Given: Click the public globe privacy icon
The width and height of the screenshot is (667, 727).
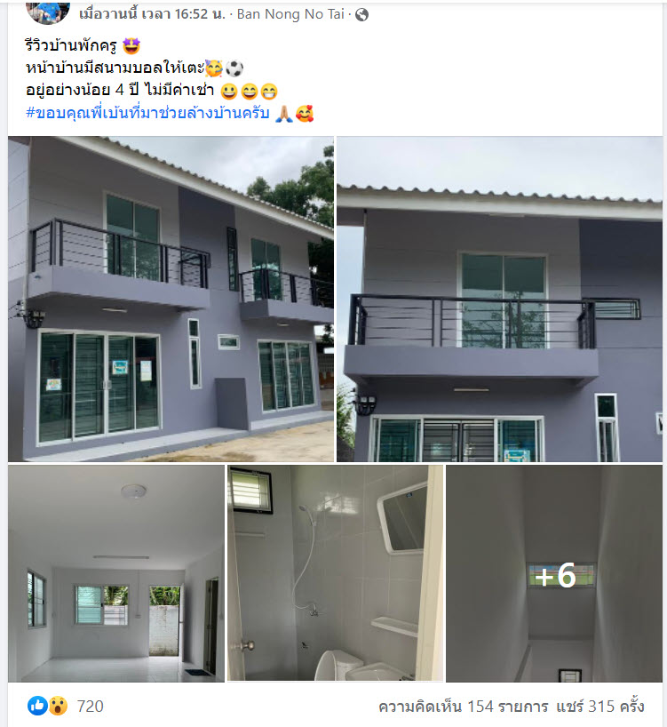Looking at the screenshot, I should pos(361,15).
